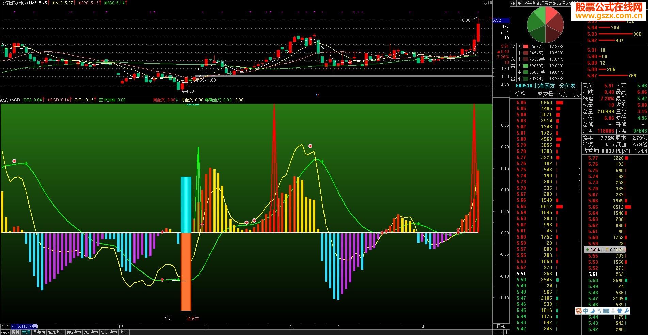
Task: Click the MA5: 5.45 label
Action: [38, 3]
